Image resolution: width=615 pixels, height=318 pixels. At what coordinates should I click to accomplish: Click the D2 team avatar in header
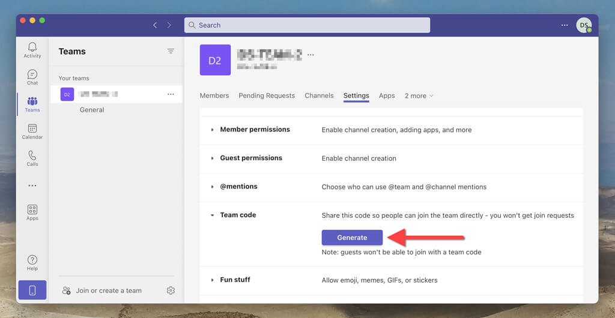(x=215, y=60)
